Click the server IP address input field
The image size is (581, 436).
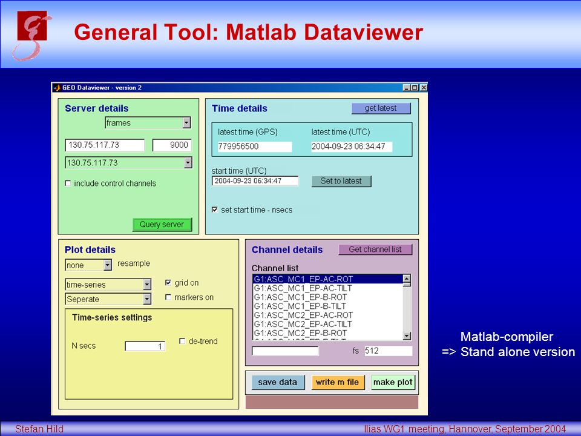tap(105, 145)
